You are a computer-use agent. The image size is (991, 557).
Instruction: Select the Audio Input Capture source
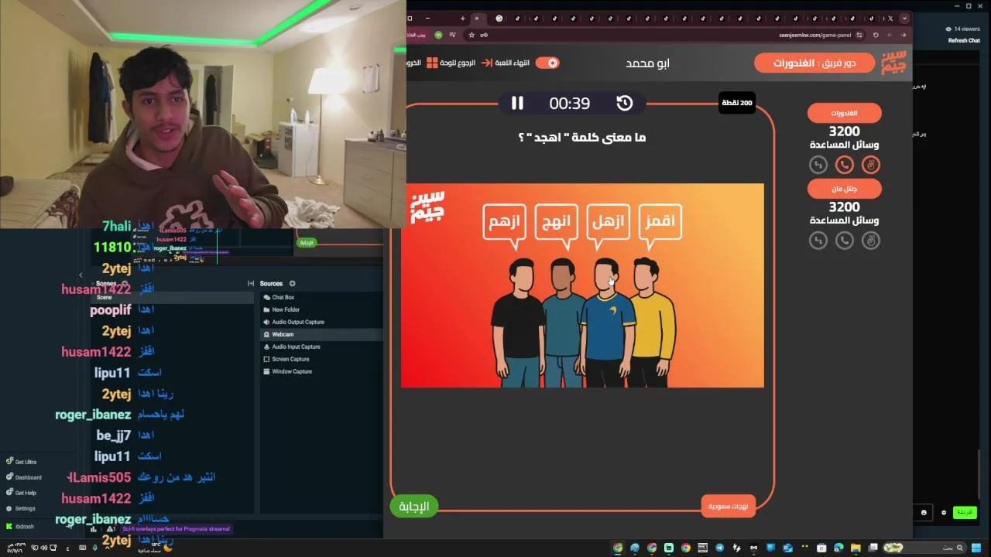point(321,347)
